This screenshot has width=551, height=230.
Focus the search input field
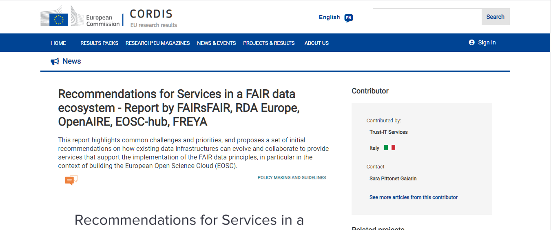pos(427,17)
